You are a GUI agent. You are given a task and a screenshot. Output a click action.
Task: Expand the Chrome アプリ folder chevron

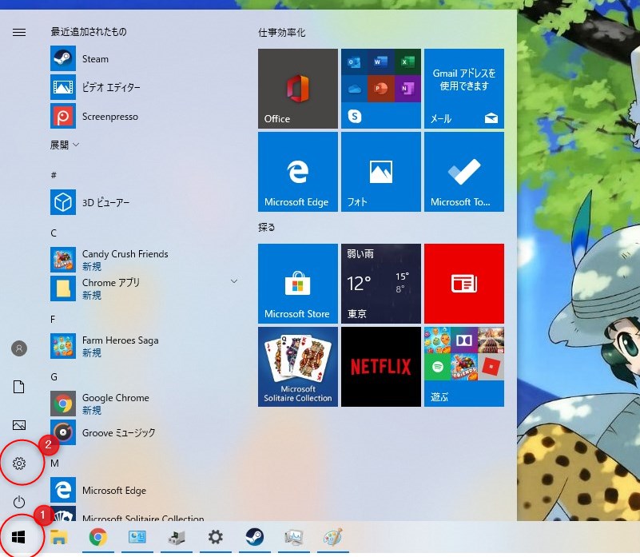pos(234,281)
